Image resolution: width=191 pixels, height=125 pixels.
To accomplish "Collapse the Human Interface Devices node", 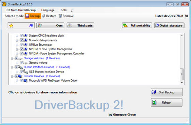I will (12, 67).
